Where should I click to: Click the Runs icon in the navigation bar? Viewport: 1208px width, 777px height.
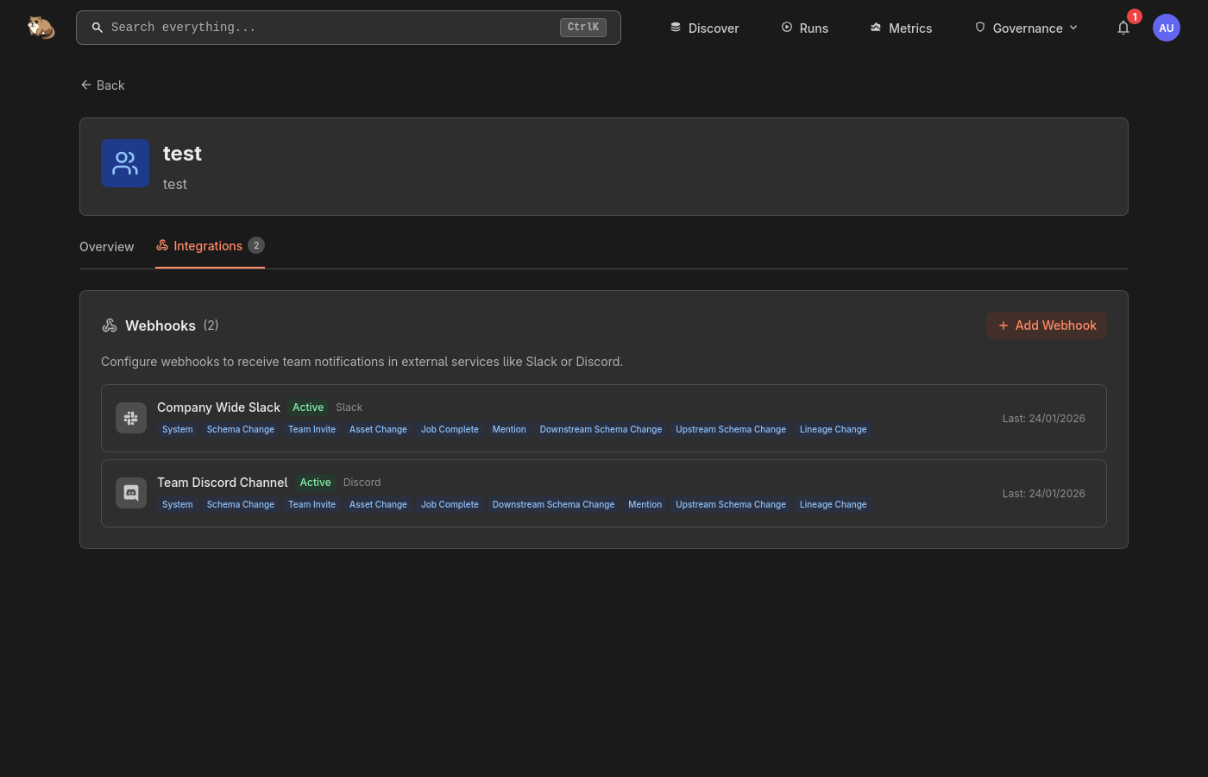coord(785,28)
